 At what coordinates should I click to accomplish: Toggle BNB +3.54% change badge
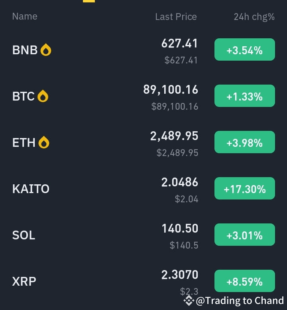(x=245, y=49)
